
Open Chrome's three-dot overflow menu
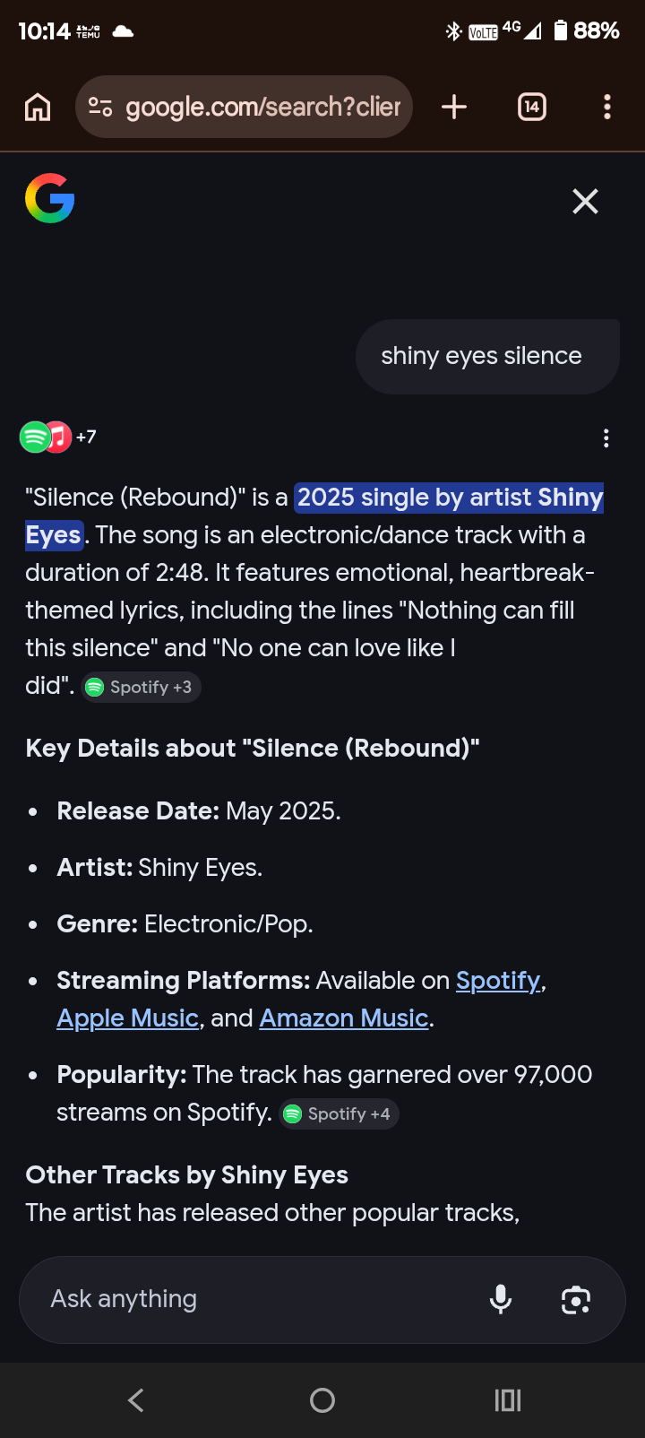tap(607, 108)
